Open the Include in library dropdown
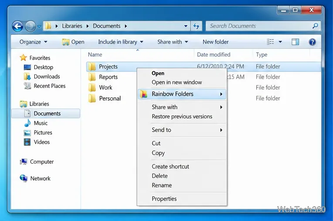 [x=121, y=42]
